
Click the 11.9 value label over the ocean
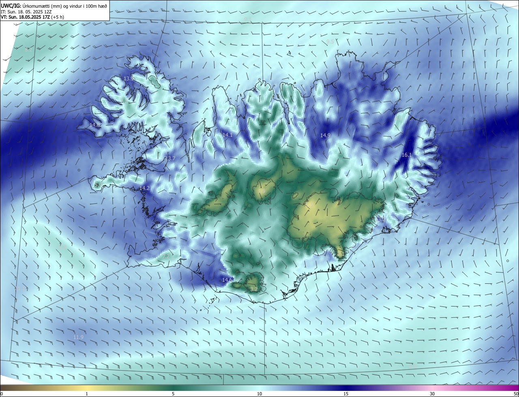79,337
